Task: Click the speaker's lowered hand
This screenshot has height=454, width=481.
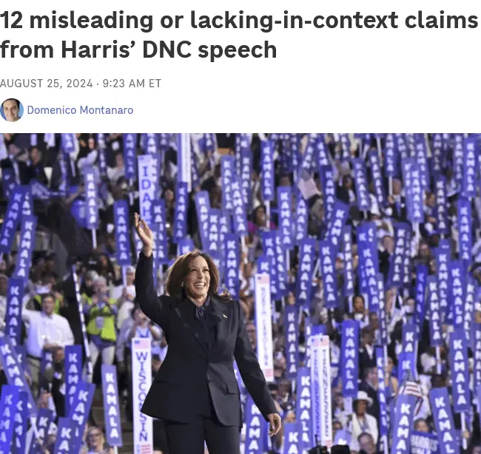Action: tap(274, 424)
